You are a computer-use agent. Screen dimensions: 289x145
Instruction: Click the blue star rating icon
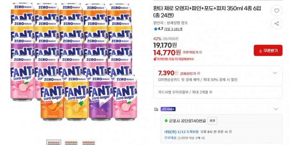pyautogui.click(x=155, y=29)
